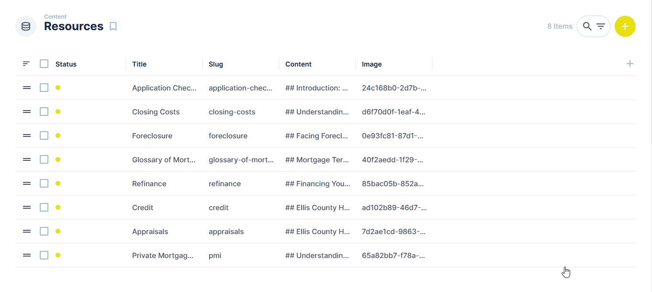Click the Resources collection database icon
Viewport: 652px width, 292px height.
26,26
